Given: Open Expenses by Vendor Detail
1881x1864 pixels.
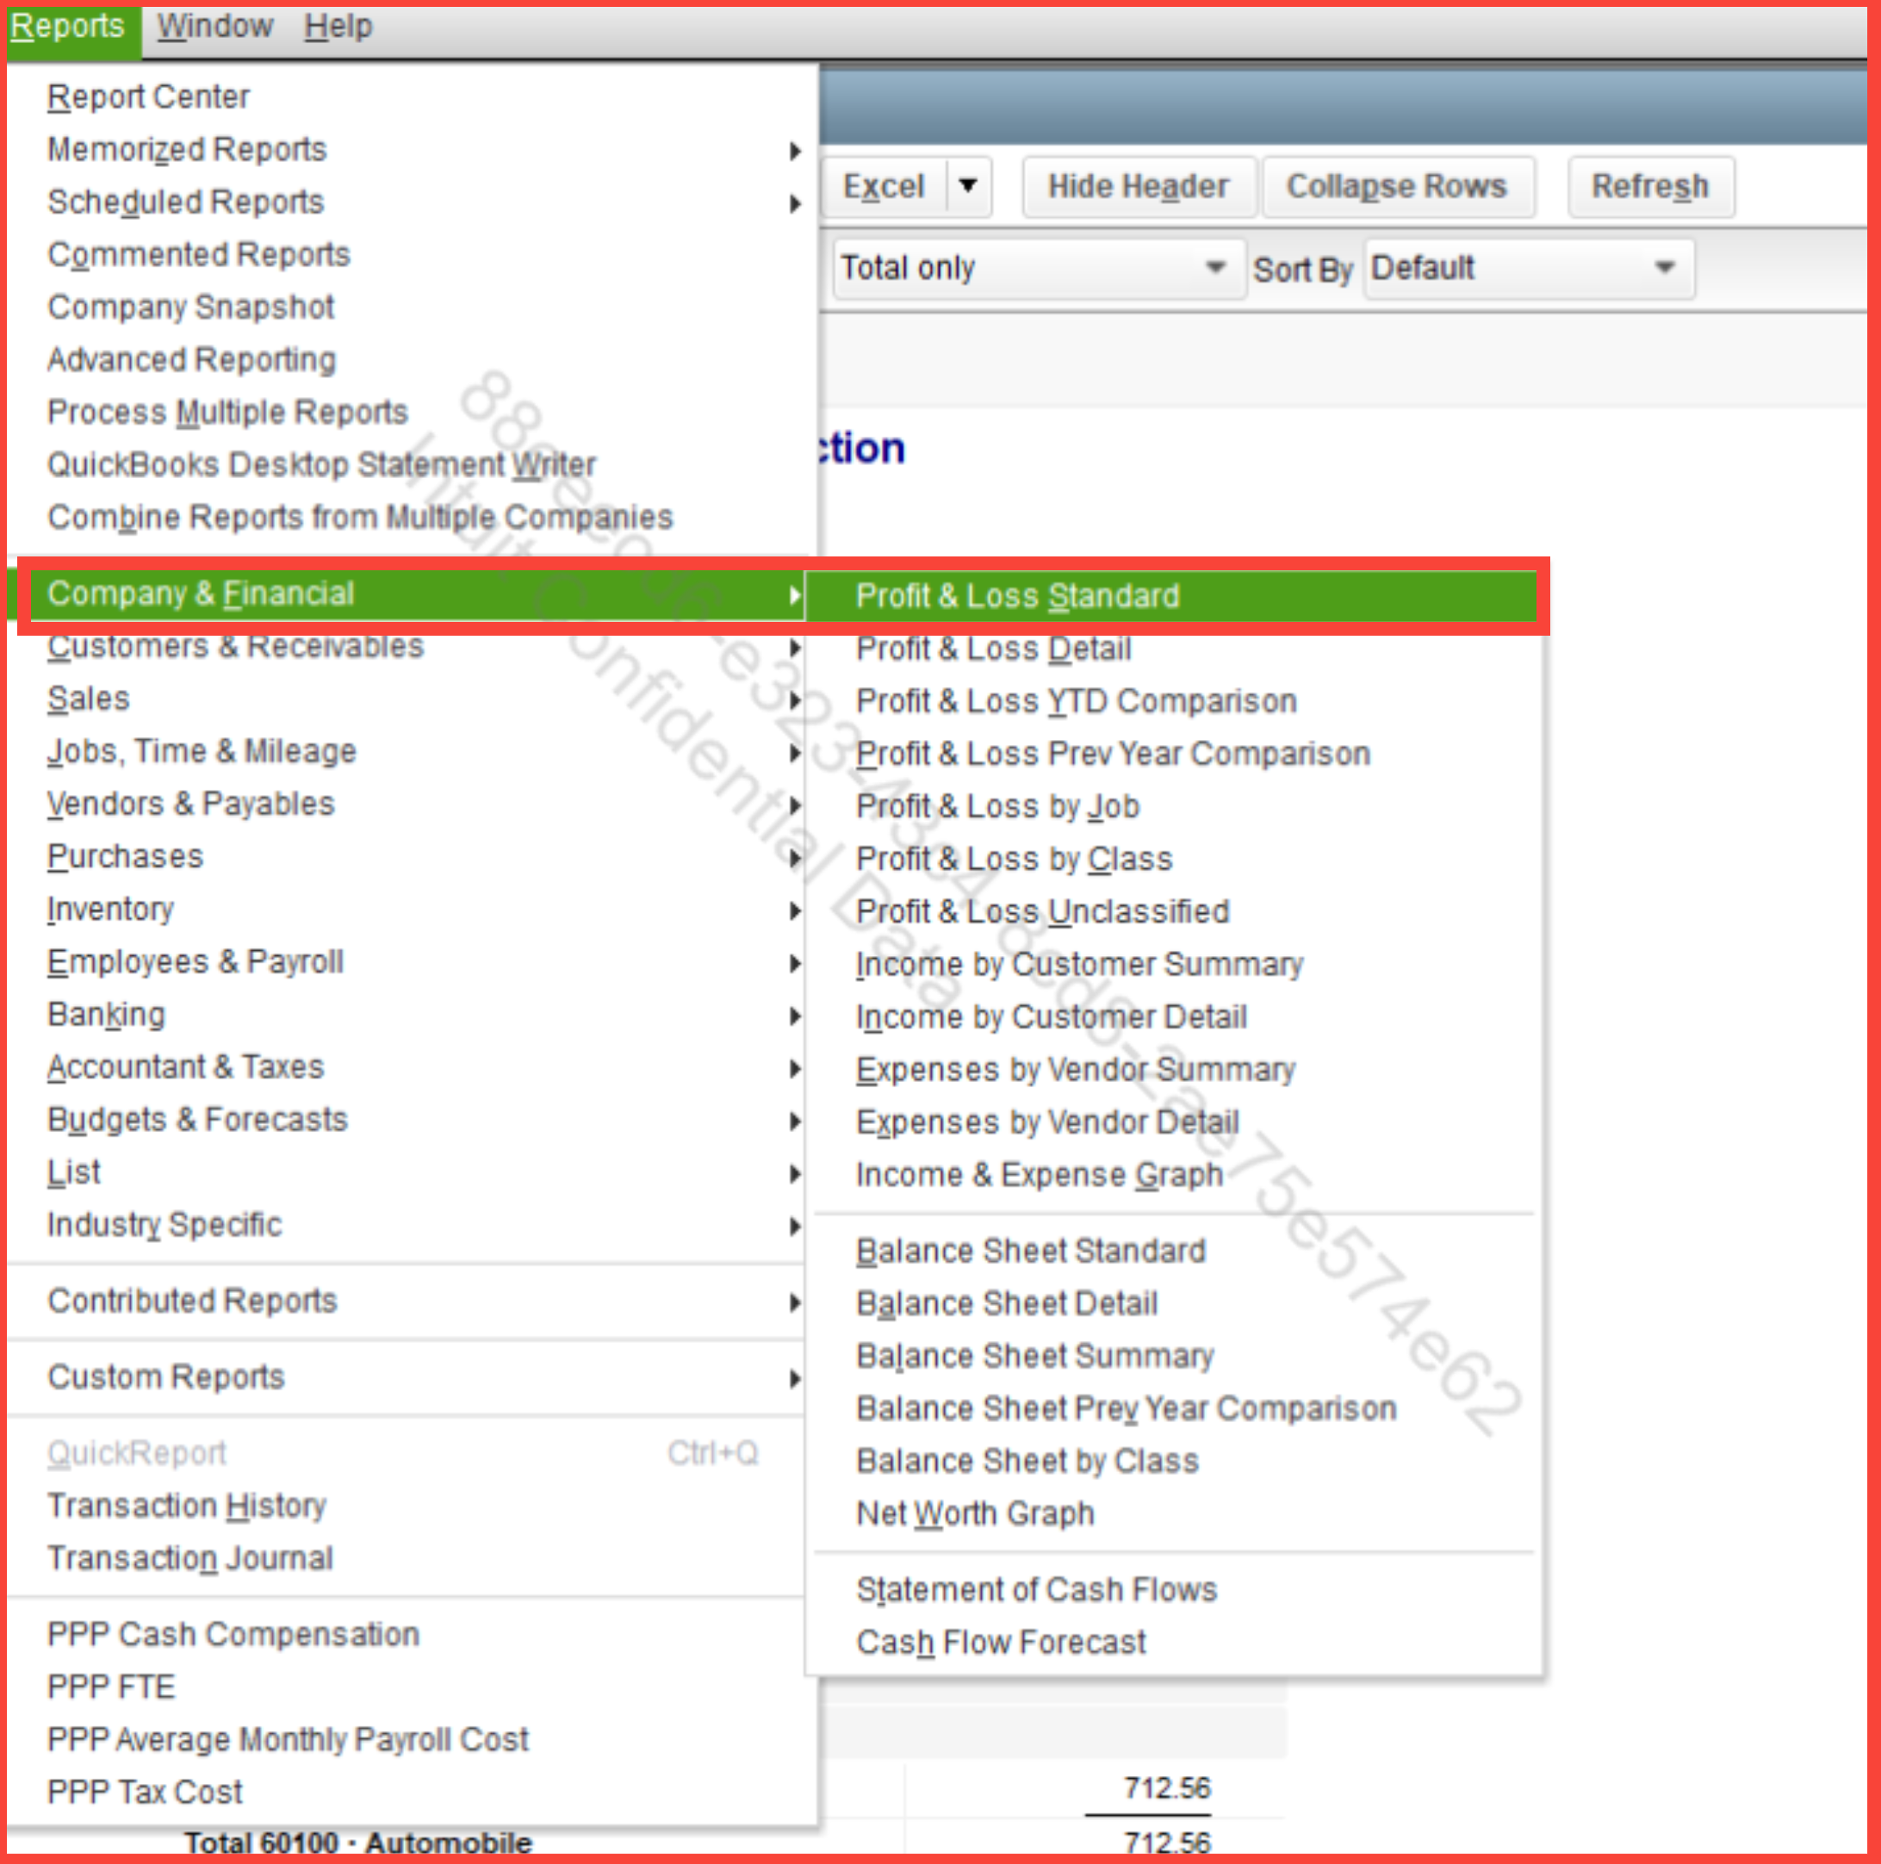Looking at the screenshot, I should tap(1047, 1122).
